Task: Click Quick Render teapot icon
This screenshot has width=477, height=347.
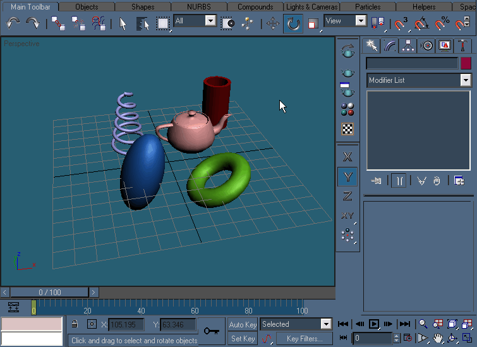Action: point(347,73)
